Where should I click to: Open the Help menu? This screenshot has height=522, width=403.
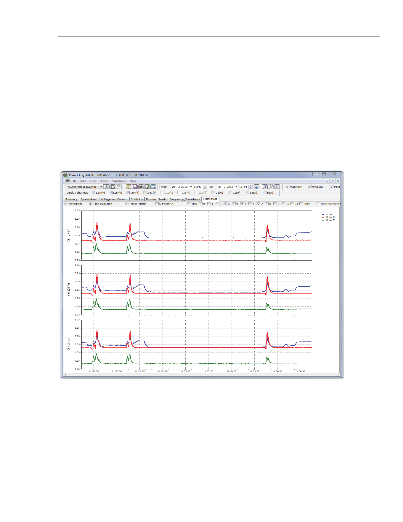(x=133, y=181)
